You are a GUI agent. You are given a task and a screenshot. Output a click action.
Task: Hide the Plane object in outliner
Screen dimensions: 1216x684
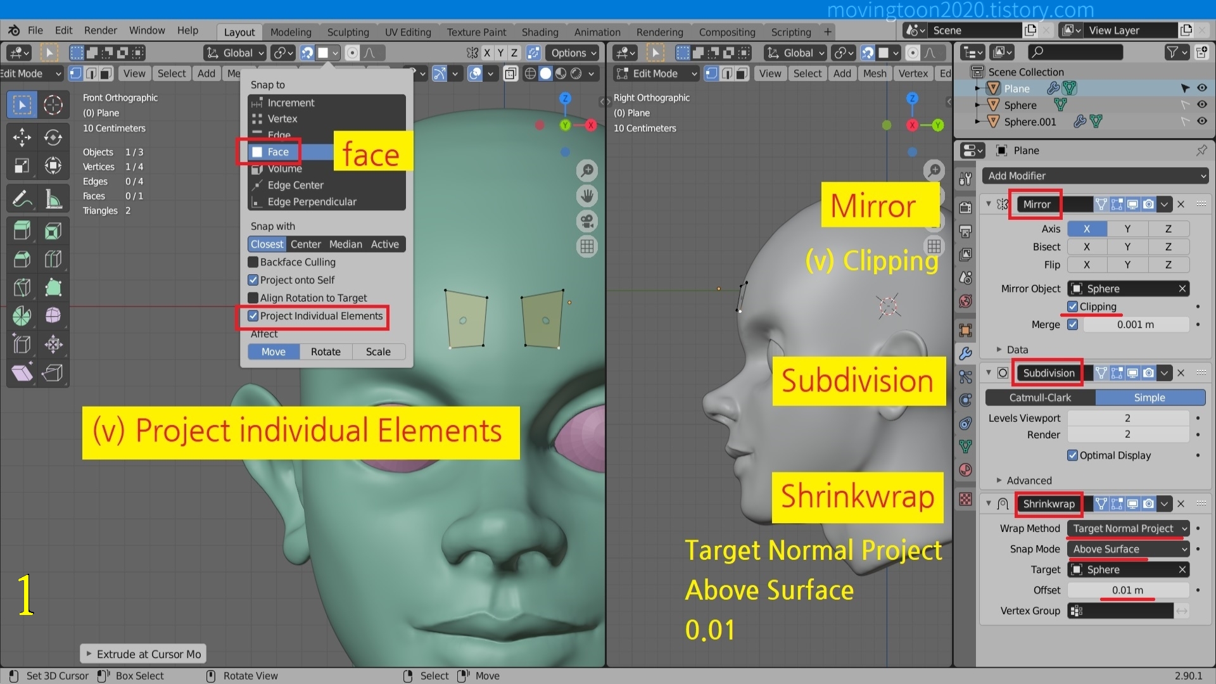point(1201,88)
